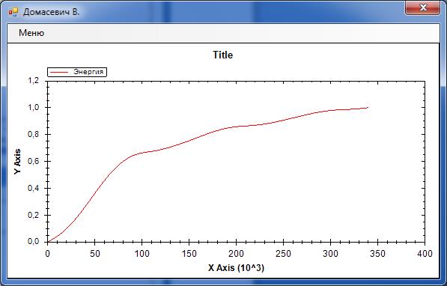Click the 0,2 tick on Y axis
Viewport: 447px width, 286px height.
34,215
